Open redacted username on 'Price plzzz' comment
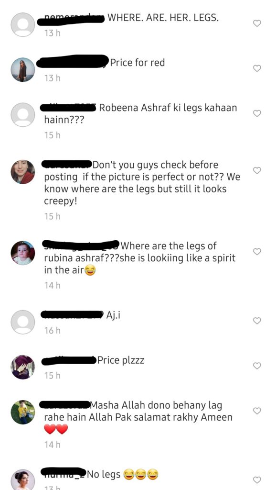 click(69, 361)
